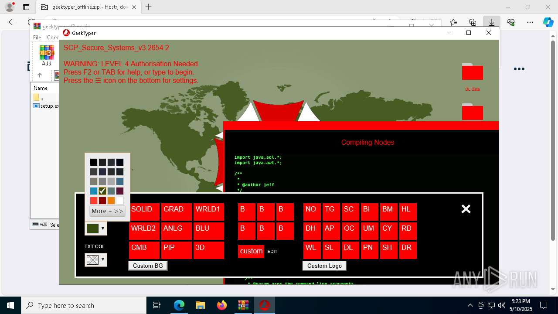Open Firefox from the taskbar
The width and height of the screenshot is (558, 314).
pos(222,305)
